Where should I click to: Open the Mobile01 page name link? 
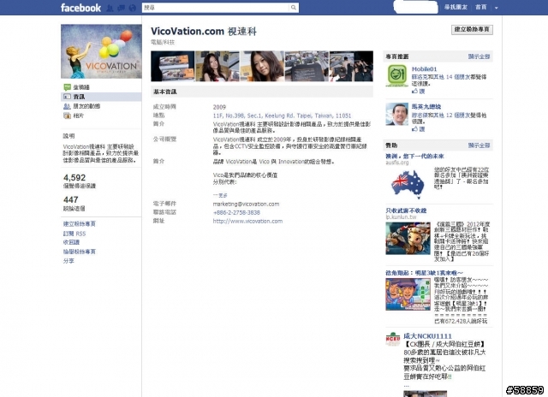[x=425, y=69]
